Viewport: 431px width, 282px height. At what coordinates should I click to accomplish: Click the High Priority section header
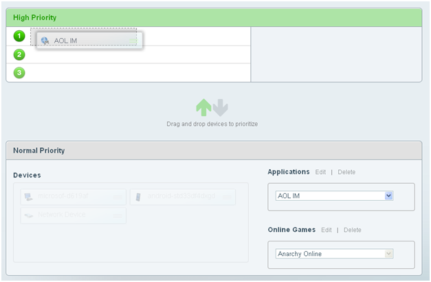(213, 17)
